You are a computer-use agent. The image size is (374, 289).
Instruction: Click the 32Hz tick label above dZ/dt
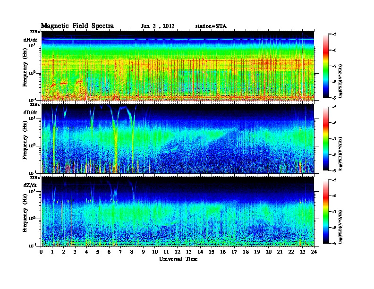pyautogui.click(x=35, y=178)
